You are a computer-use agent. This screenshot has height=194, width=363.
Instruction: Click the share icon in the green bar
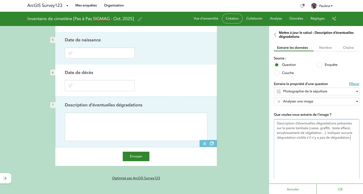click(x=334, y=19)
